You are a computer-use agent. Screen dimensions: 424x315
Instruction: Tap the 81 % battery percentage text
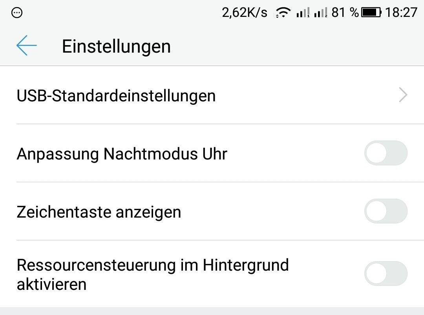pos(345,13)
